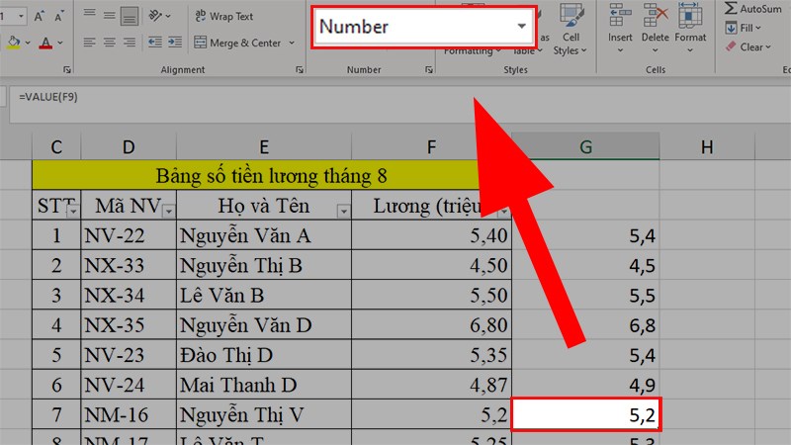Select highlighted cell '5,2' in column G
791x445 pixels.
tap(585, 414)
